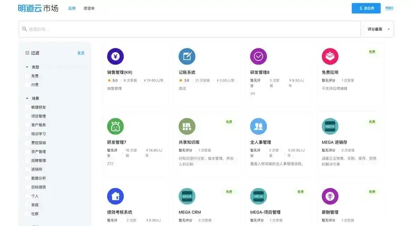413x226 pixels.
Task: Click the 过滤 filter icon
Action: [27, 53]
